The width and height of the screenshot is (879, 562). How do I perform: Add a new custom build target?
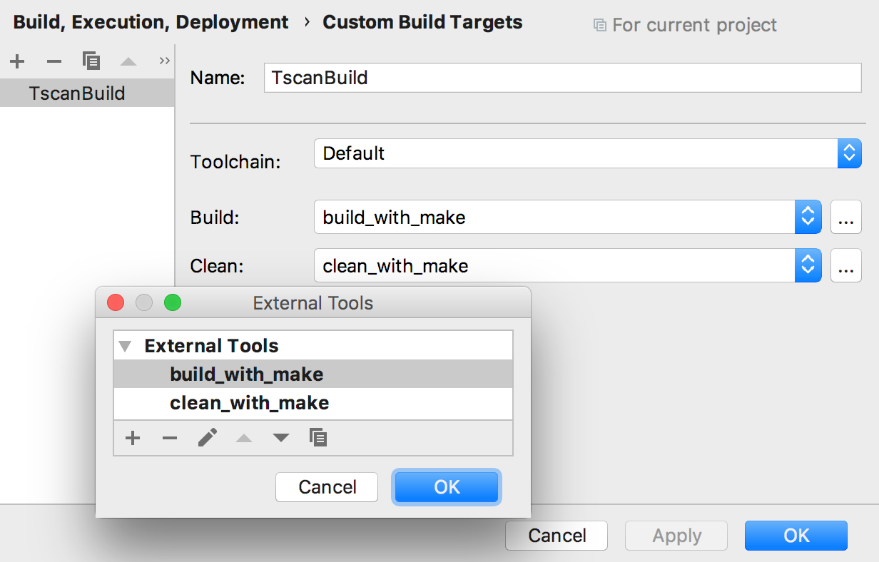coord(18,61)
